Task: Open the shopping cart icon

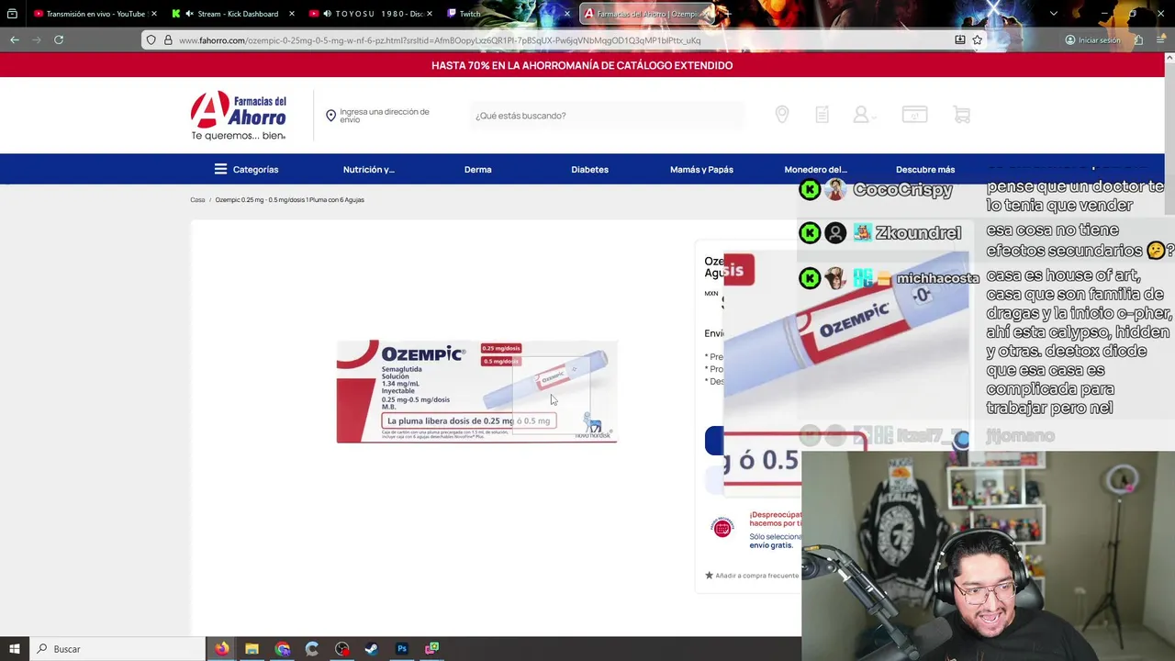Action: pos(961,115)
